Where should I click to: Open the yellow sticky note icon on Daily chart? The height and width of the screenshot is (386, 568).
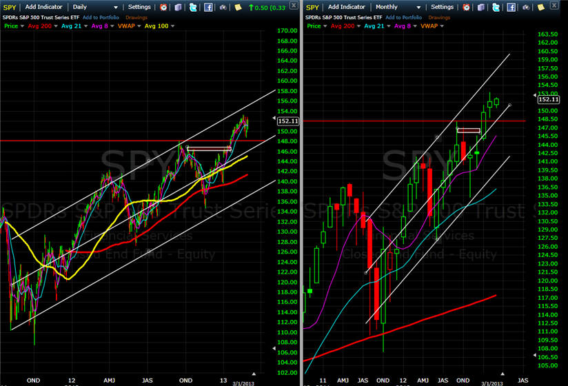click(x=238, y=8)
